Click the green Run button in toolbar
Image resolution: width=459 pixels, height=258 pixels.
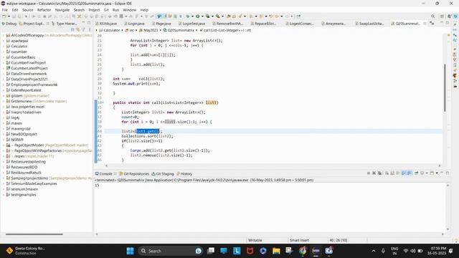pyautogui.click(x=198, y=16)
